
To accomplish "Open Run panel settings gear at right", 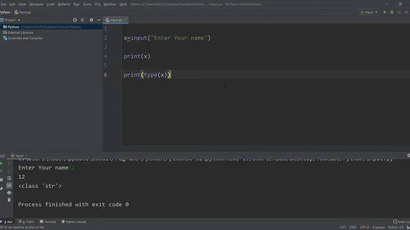I will (x=408, y=155).
